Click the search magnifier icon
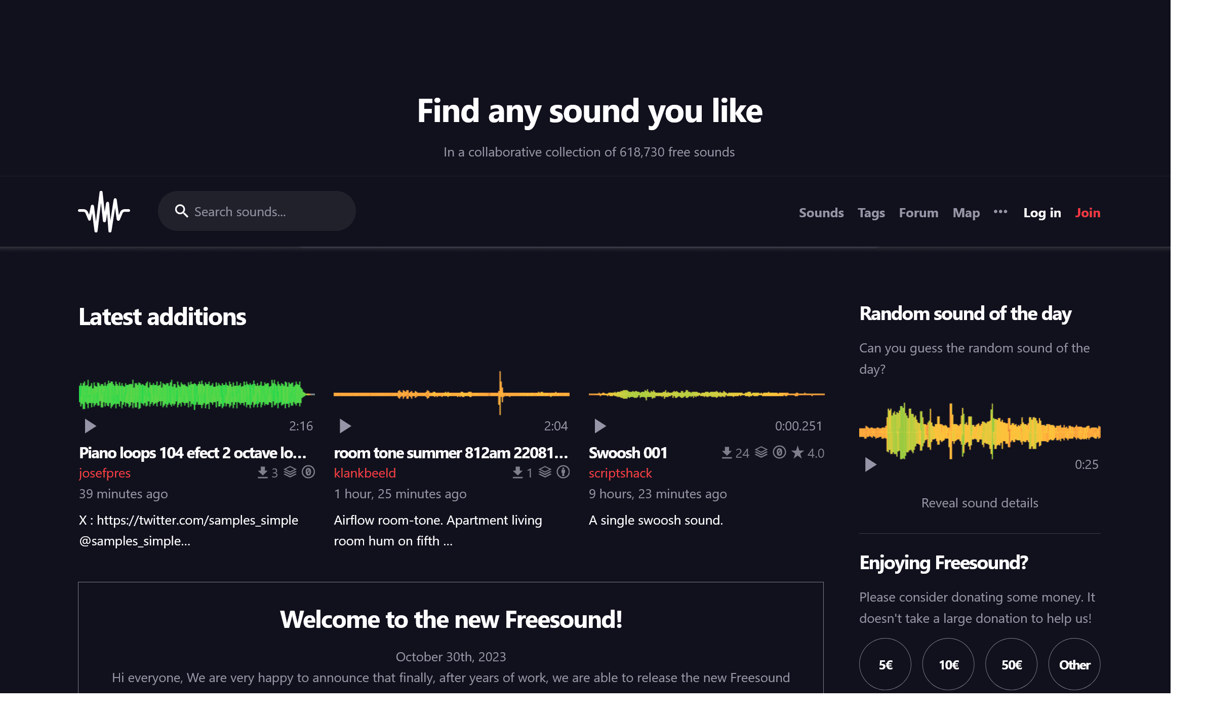 coord(181,211)
